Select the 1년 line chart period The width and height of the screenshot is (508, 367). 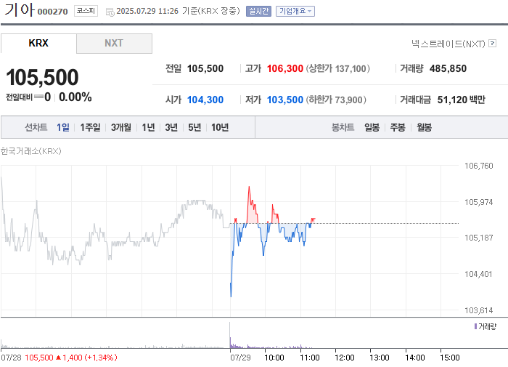(x=148, y=127)
